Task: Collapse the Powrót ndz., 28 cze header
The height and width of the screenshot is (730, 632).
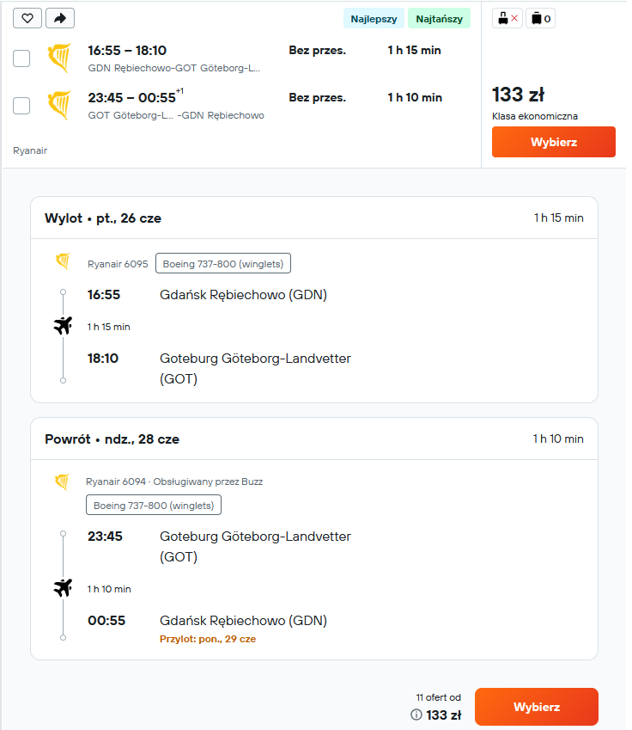Action: point(314,439)
